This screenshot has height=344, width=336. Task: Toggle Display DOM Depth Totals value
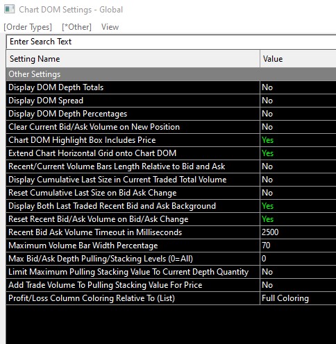coord(298,87)
